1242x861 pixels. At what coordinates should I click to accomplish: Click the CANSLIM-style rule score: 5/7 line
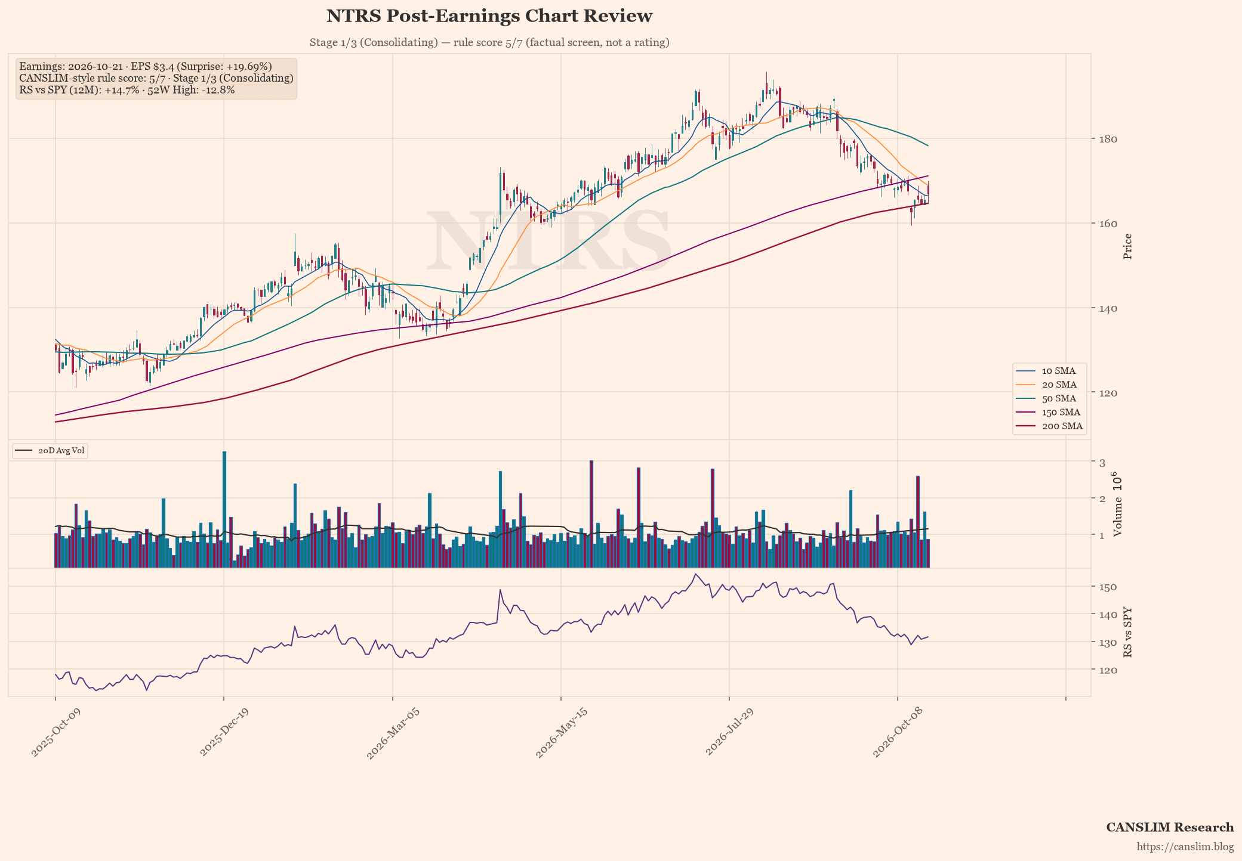(x=156, y=78)
